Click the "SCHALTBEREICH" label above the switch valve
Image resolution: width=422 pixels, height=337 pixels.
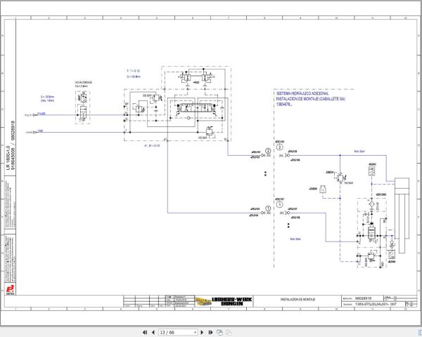(84, 83)
